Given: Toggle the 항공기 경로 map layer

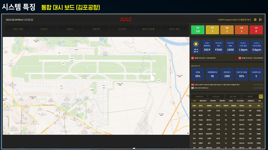Looking at the screenshot, I should 174,29.
